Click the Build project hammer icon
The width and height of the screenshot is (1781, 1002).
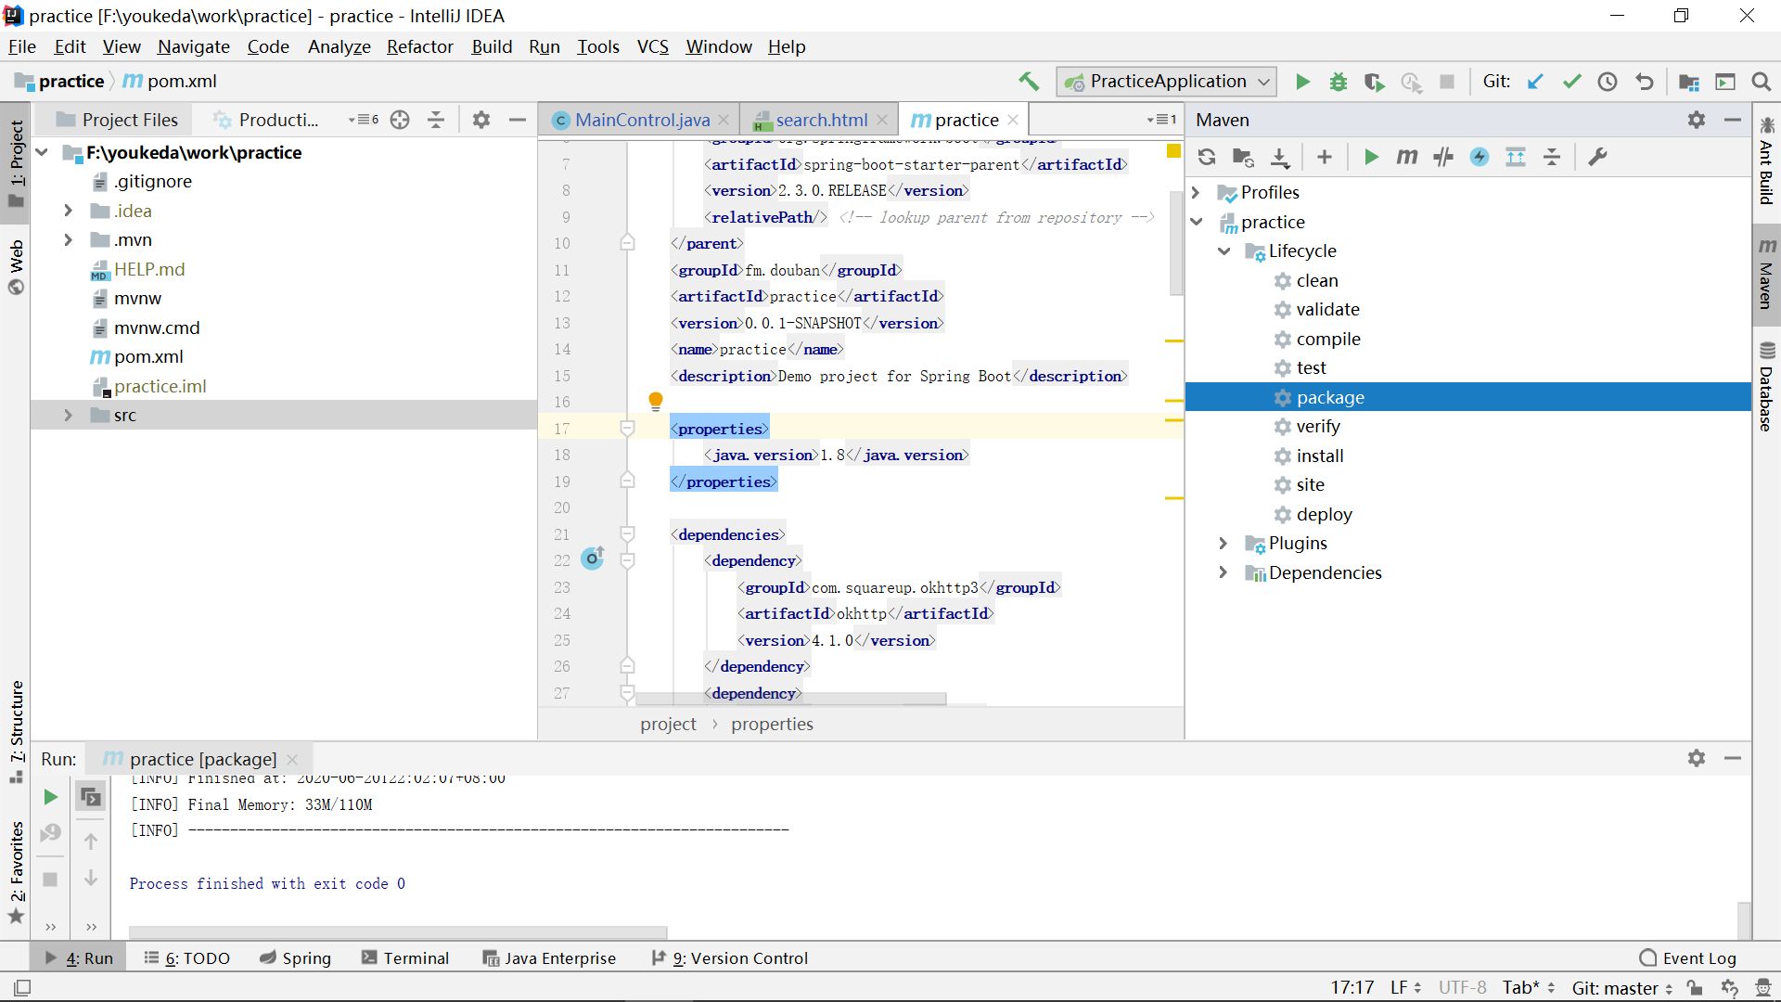pos(1029,82)
